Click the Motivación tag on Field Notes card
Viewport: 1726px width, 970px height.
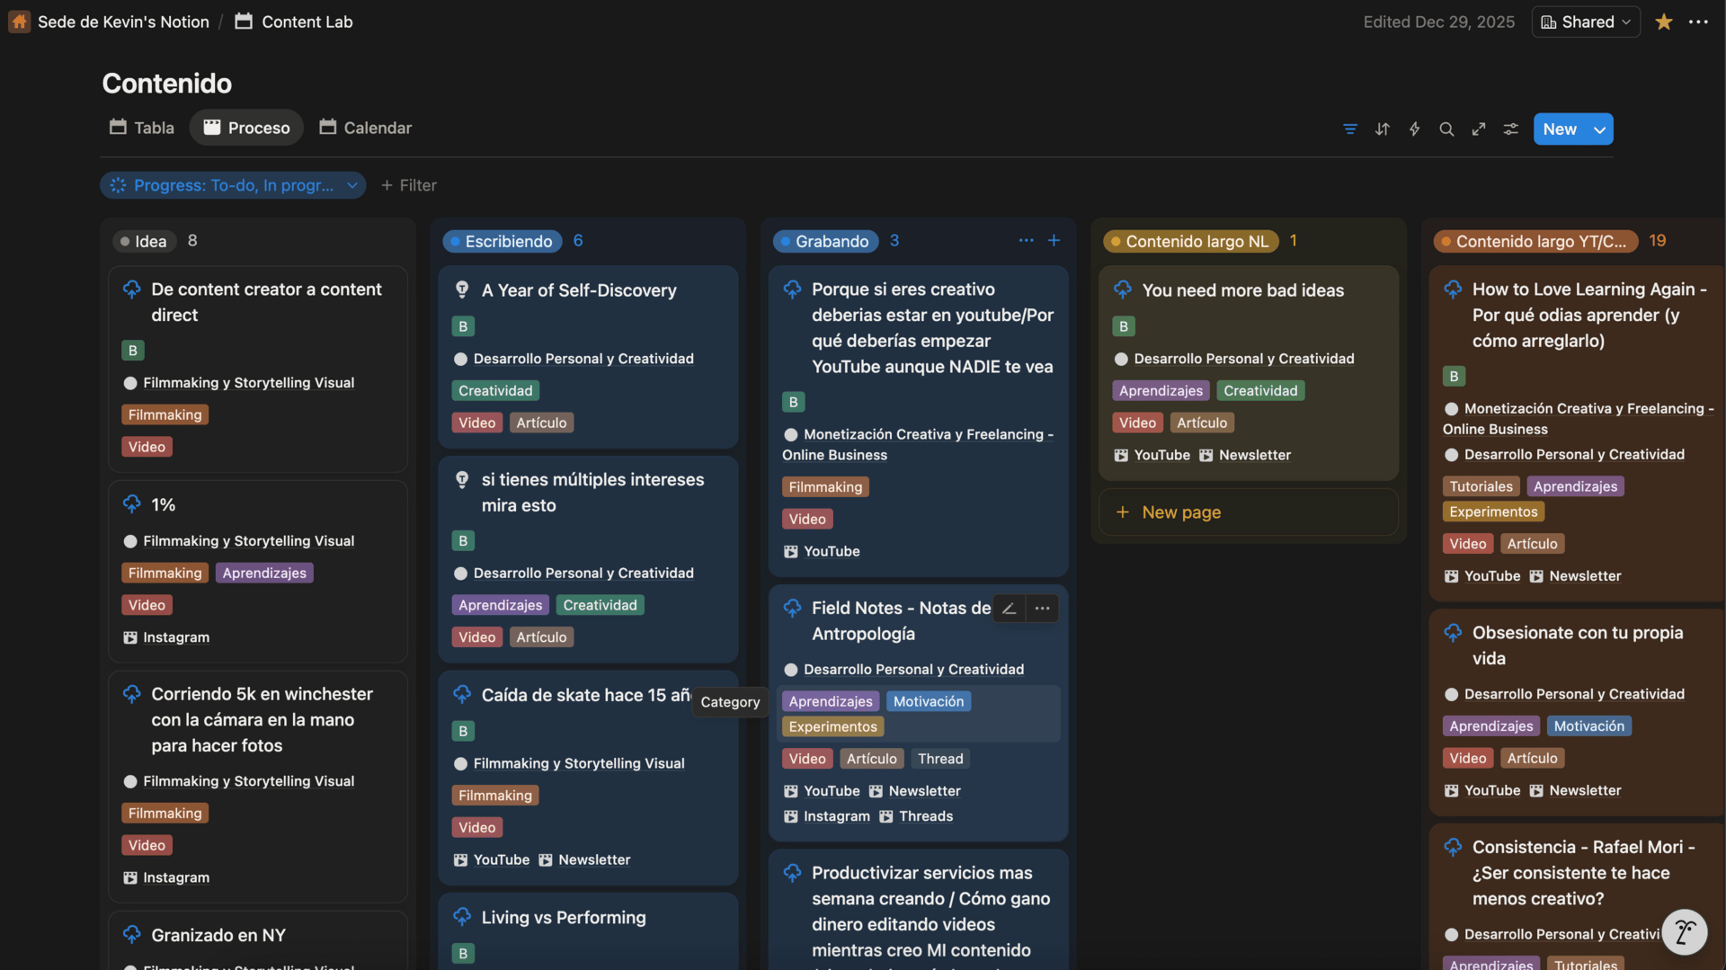pyautogui.click(x=929, y=701)
